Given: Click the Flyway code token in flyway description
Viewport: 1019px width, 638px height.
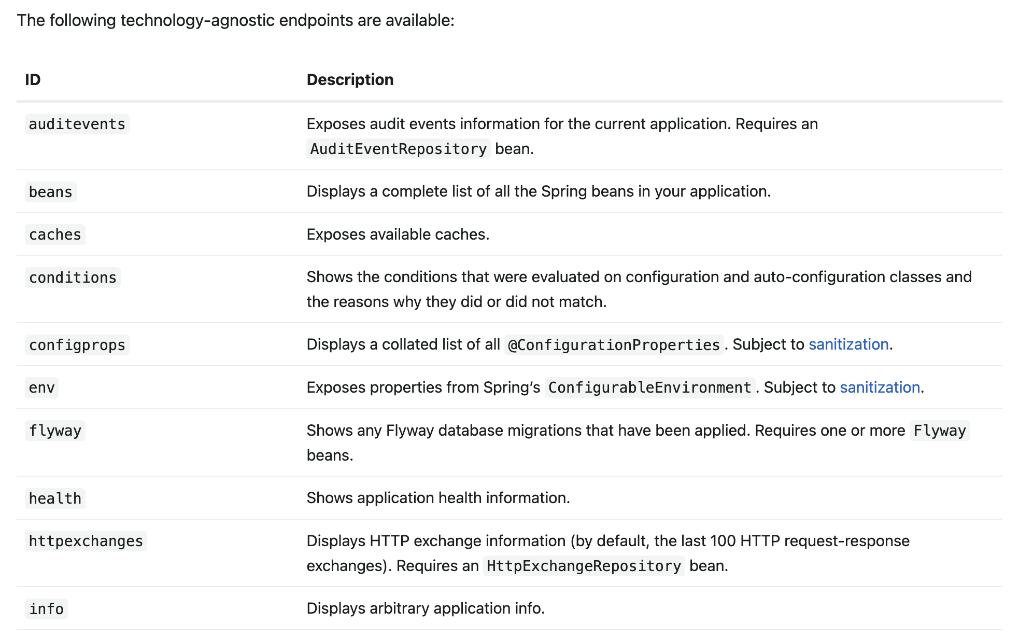Looking at the screenshot, I should [939, 431].
